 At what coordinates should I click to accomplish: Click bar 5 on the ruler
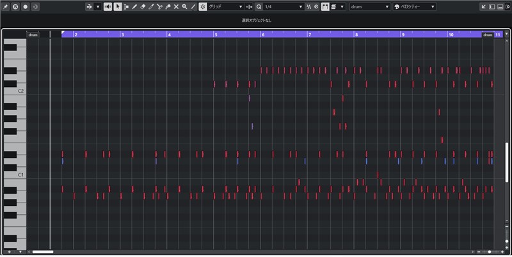216,35
